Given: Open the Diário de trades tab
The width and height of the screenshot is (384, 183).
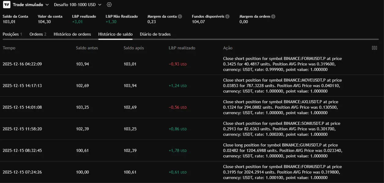Looking at the screenshot, I should point(155,34).
